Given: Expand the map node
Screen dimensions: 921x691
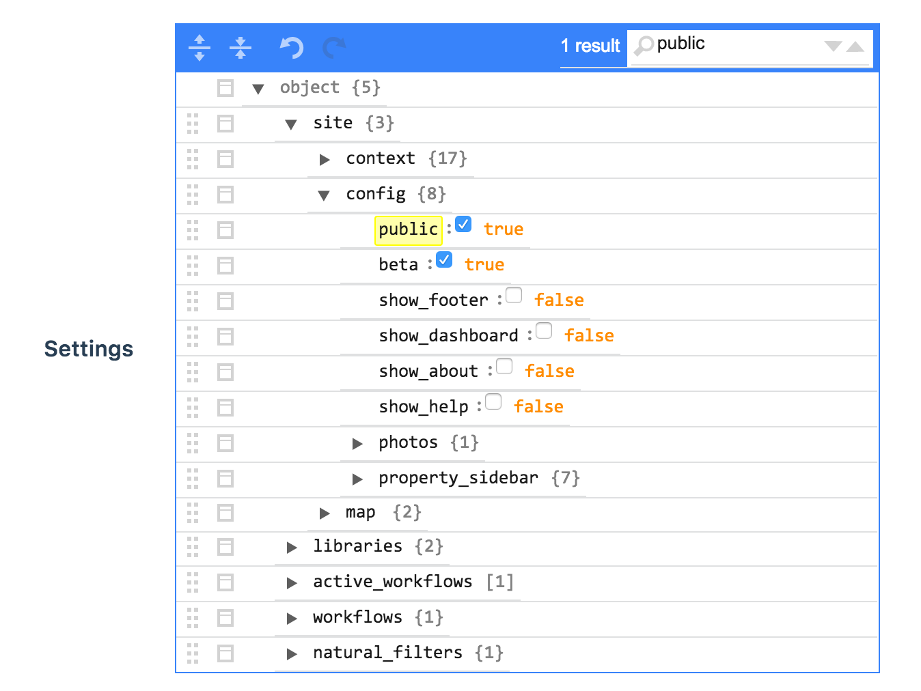Looking at the screenshot, I should (x=325, y=513).
